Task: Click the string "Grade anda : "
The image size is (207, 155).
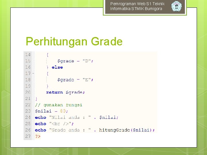Action: click(70, 130)
